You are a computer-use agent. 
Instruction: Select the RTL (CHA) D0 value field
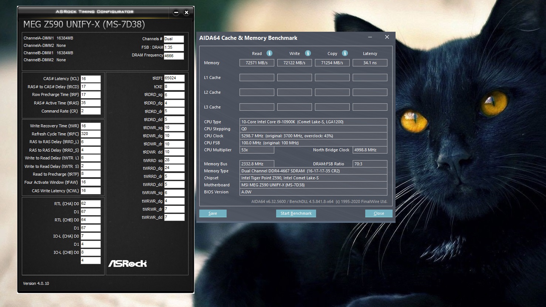click(91, 204)
